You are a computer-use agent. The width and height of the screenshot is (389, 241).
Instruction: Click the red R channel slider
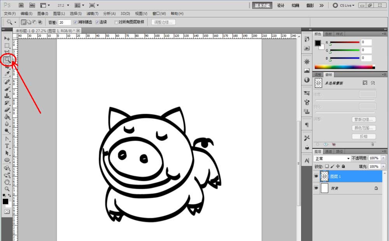[x=345, y=42]
